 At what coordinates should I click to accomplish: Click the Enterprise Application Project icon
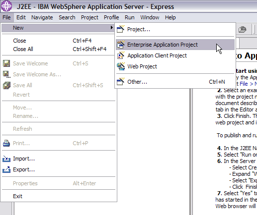(x=121, y=45)
